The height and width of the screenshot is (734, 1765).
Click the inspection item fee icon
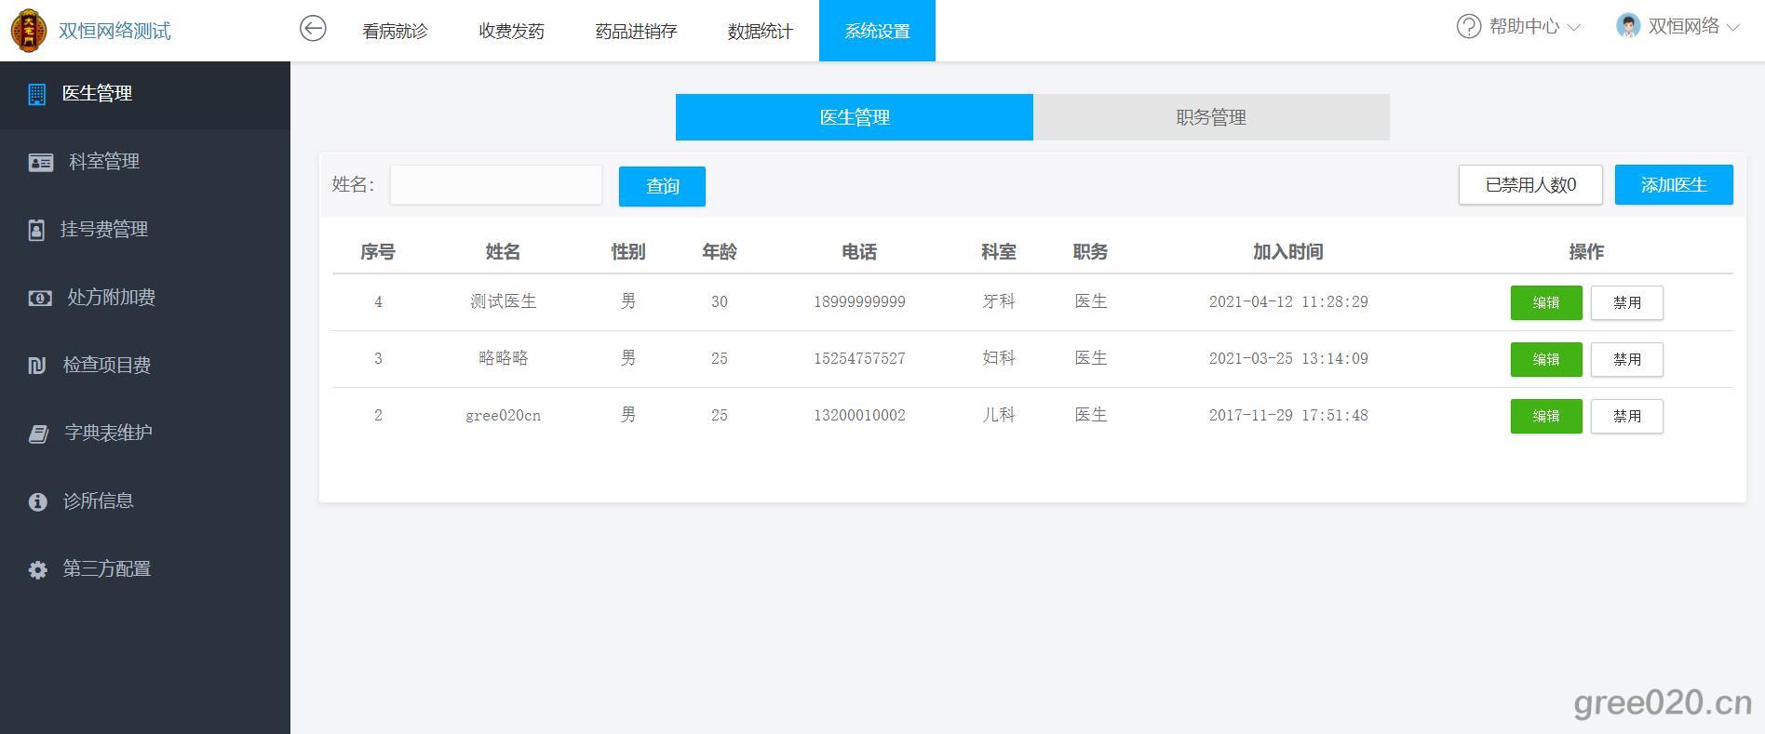[x=37, y=366]
